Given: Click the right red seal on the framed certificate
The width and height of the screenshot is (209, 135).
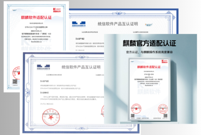Looking at the screenshot, I should [163, 109].
